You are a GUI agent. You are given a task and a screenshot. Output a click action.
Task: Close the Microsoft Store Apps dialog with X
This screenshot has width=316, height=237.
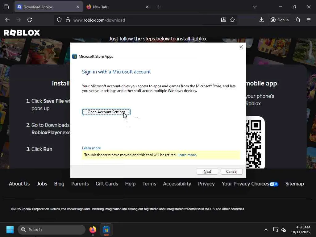pyautogui.click(x=241, y=47)
